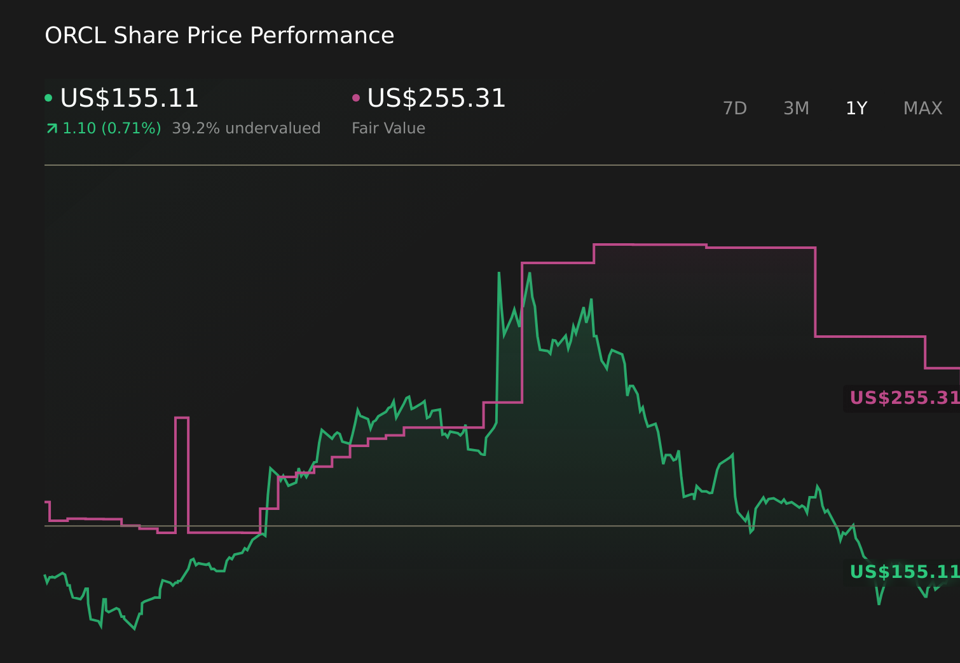
Task: Click the 39.2% undervalued label
Action: 246,128
